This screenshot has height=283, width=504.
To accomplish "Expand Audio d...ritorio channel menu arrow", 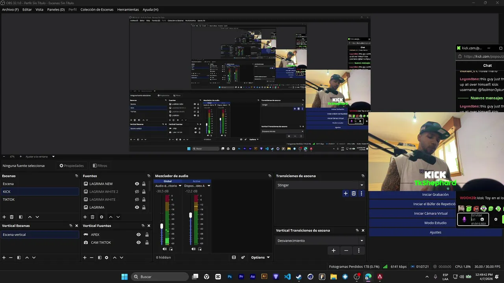I will click(x=180, y=186).
